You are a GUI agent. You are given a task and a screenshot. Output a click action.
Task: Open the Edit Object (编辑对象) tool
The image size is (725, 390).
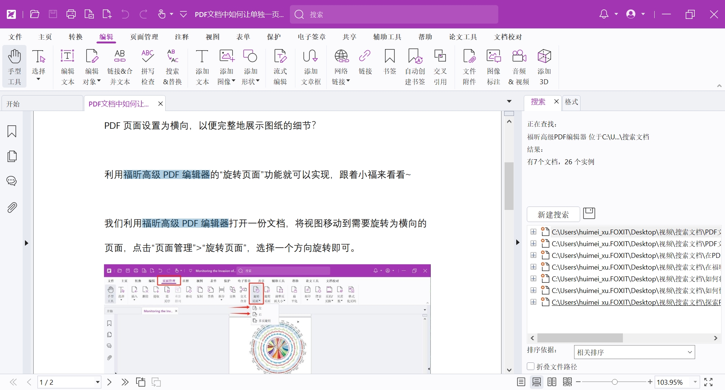[x=92, y=67]
